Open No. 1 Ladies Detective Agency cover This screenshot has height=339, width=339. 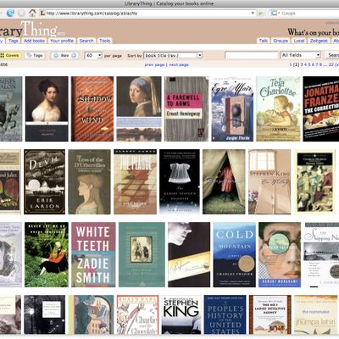(x=270, y=314)
